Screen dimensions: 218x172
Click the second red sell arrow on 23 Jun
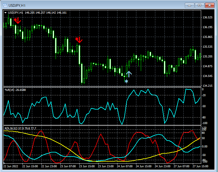(80, 40)
